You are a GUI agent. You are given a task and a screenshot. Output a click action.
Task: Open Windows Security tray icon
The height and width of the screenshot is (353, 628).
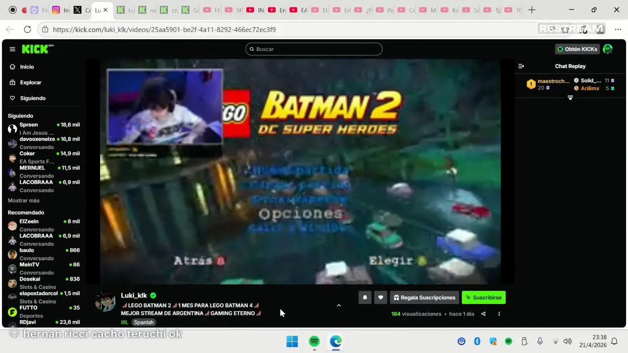point(493,341)
